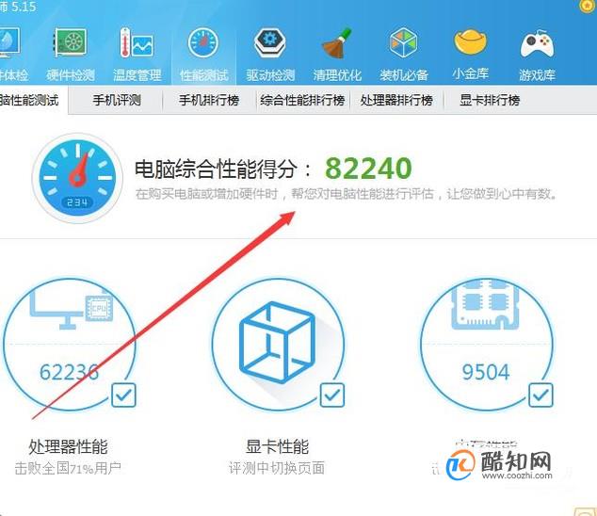Open 游戏库 gamepad icon
The image size is (597, 516).
point(537,44)
